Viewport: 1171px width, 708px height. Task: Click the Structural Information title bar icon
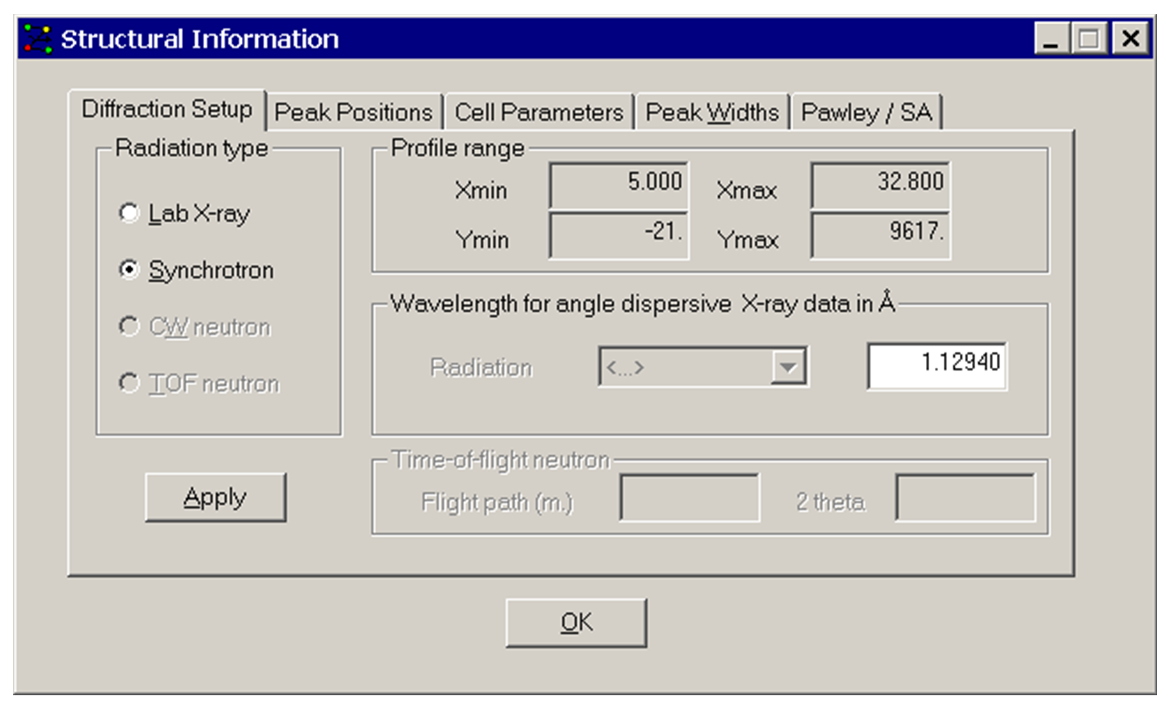[38, 39]
